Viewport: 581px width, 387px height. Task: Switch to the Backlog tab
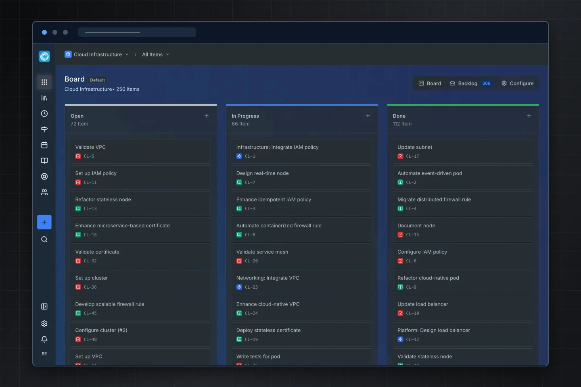click(470, 83)
